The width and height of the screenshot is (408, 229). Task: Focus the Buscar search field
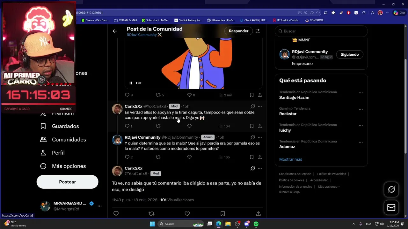[x=321, y=31]
